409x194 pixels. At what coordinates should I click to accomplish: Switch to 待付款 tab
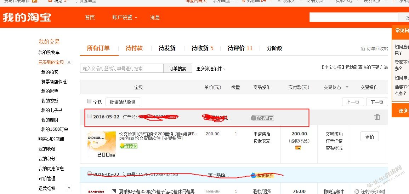coord(134,48)
